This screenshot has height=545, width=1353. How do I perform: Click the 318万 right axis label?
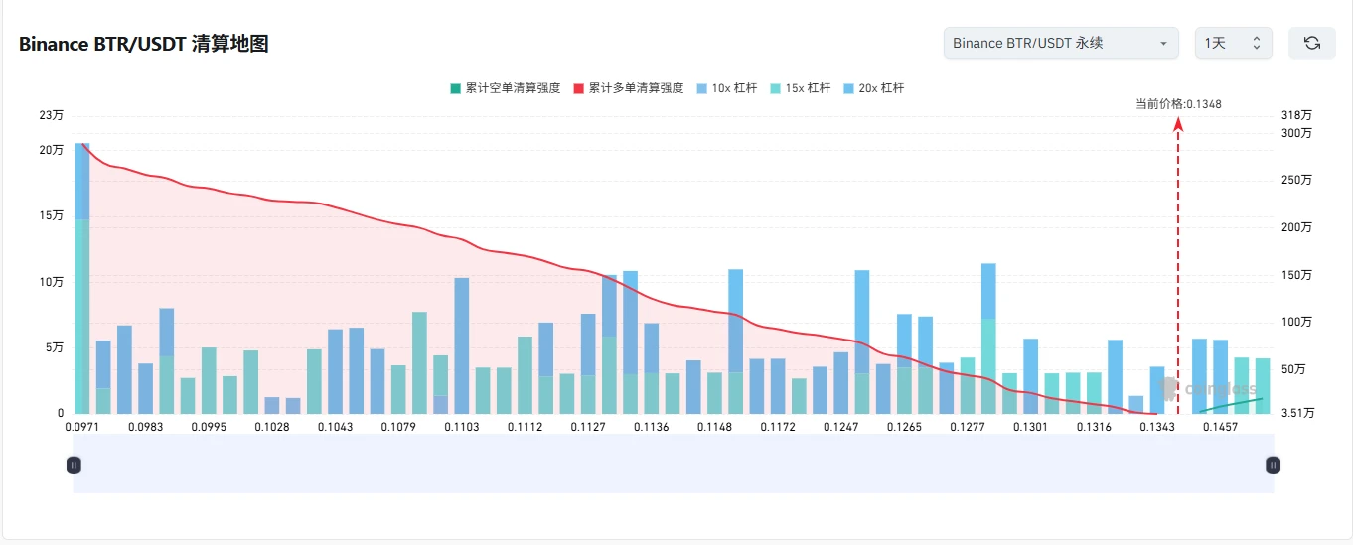[x=1296, y=115]
